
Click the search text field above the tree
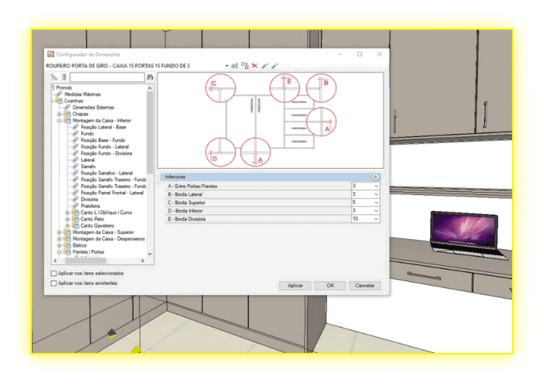[x=107, y=77]
